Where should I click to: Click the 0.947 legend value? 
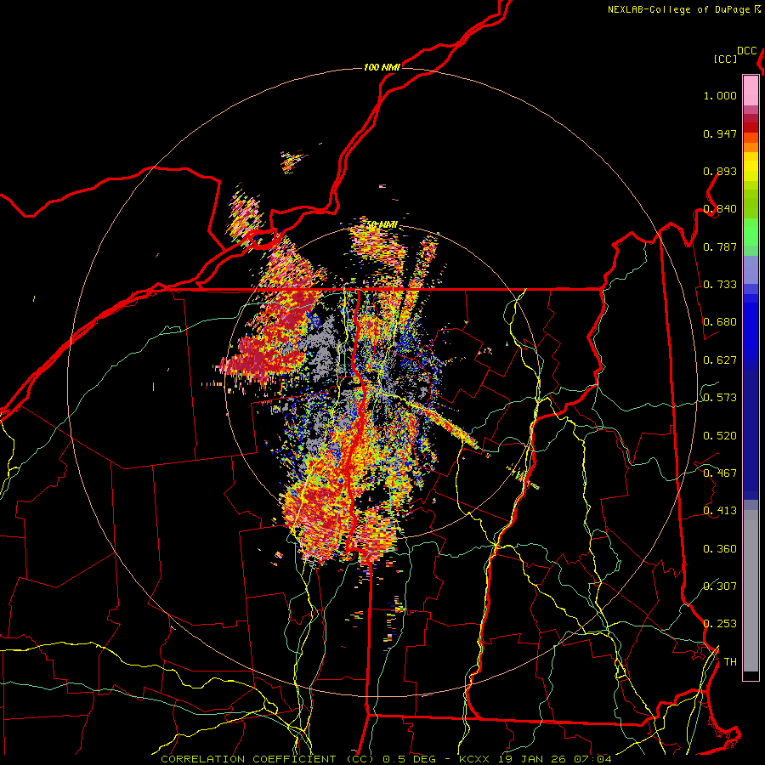pos(720,133)
